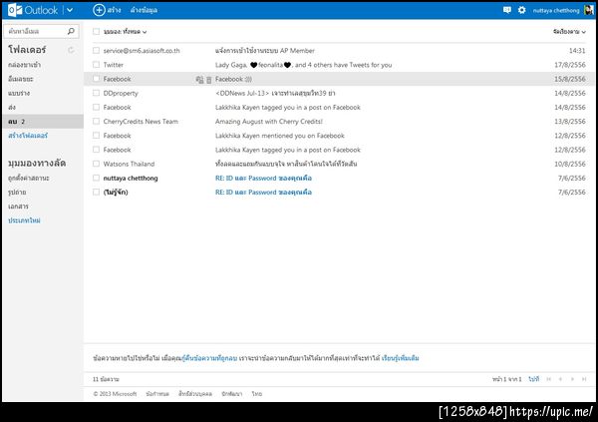
Task: Open the AP Member email from 14:31
Action: [x=265, y=51]
